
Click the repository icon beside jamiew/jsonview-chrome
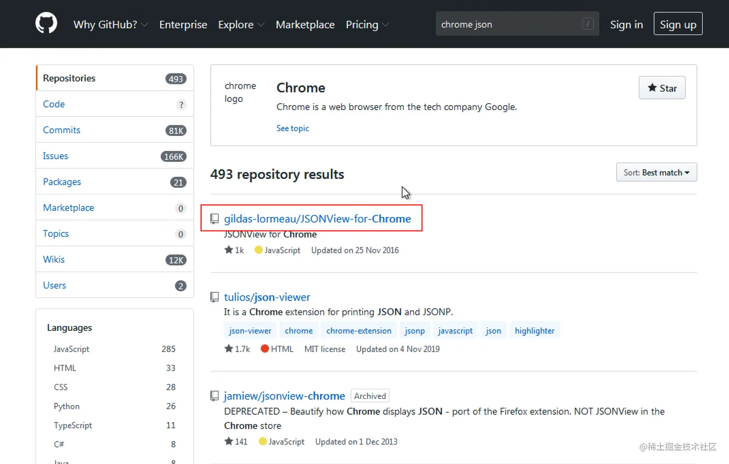pyautogui.click(x=215, y=396)
